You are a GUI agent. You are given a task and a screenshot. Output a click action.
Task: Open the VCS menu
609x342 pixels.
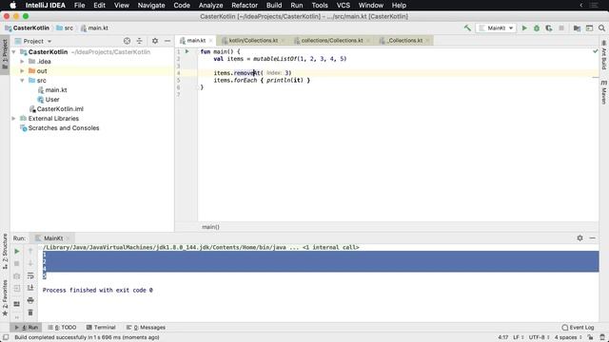[x=343, y=6]
